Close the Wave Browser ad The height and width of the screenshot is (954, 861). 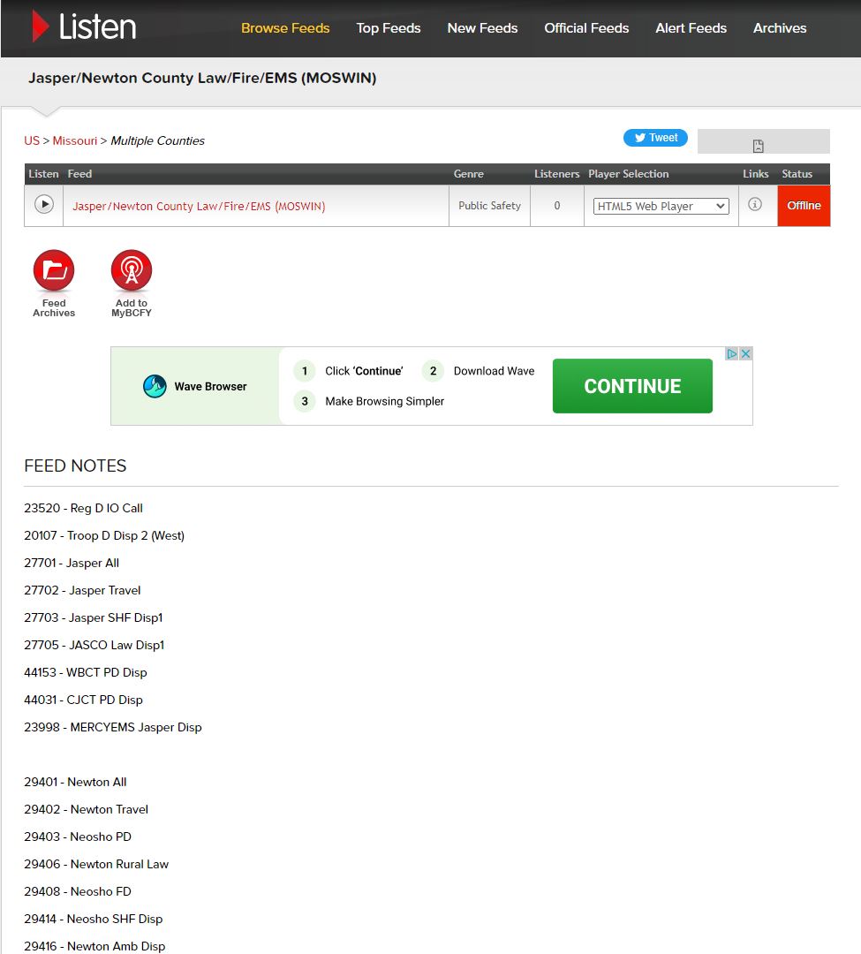746,353
